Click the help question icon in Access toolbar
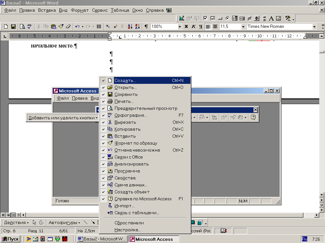Image resolution: width=325 pixels, height=243 pixels. [253, 117]
